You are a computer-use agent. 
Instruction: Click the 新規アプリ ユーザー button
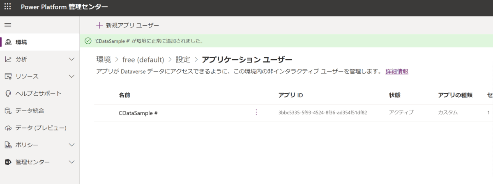(127, 25)
